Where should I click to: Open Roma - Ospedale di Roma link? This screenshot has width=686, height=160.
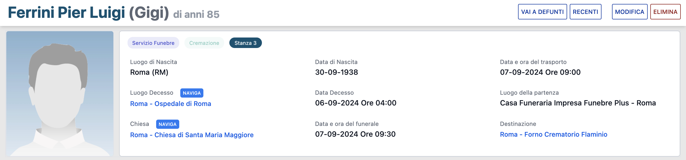tap(170, 104)
